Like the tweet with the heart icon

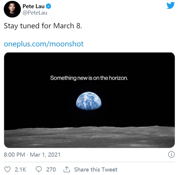point(7,169)
